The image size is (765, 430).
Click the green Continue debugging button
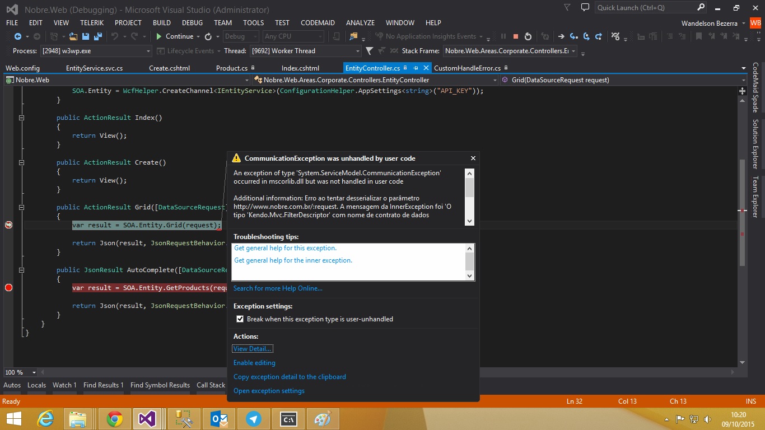coord(175,36)
